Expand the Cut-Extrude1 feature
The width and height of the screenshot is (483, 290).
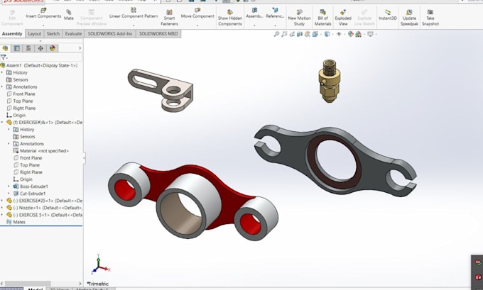9,194
